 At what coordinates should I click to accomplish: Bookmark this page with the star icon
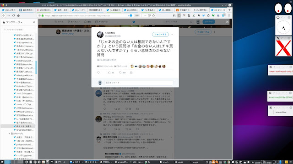[154, 15]
